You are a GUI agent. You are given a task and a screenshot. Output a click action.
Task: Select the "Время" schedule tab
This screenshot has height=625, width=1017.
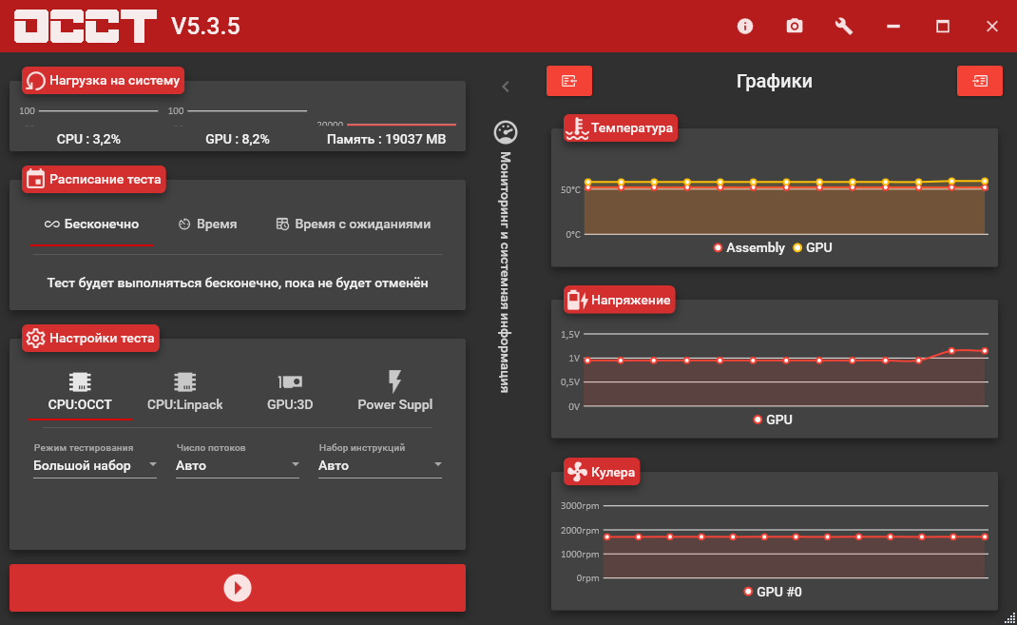click(x=207, y=224)
